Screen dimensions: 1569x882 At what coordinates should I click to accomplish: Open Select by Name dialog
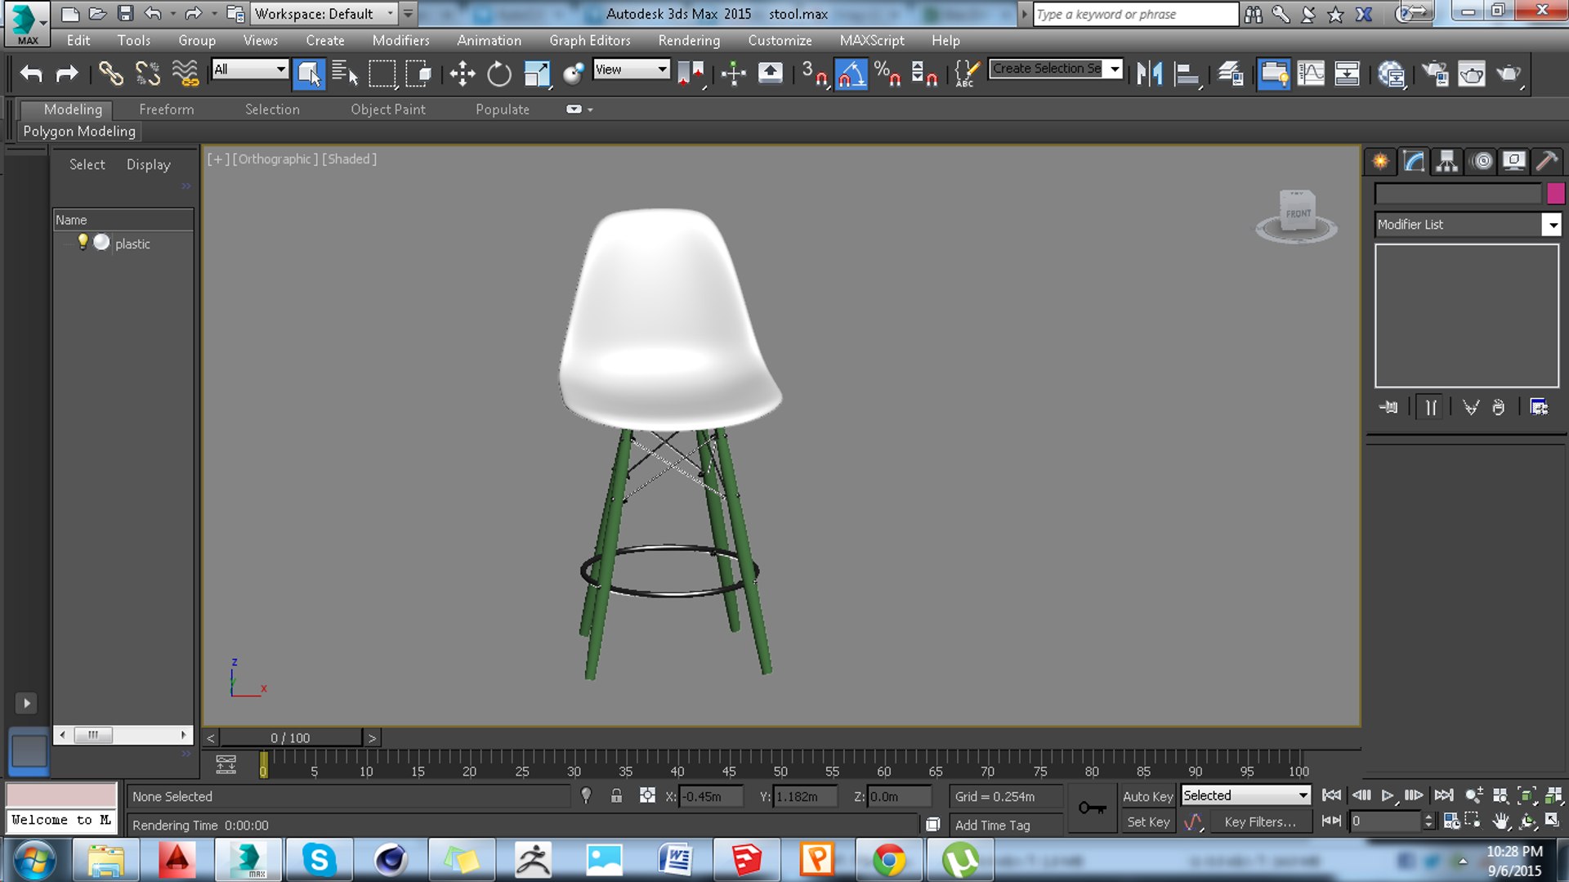click(x=345, y=74)
